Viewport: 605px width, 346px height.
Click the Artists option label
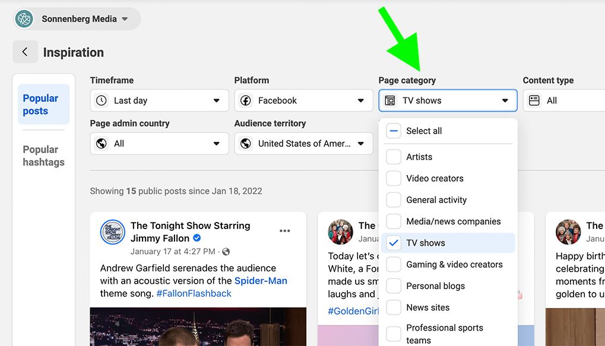(x=419, y=157)
